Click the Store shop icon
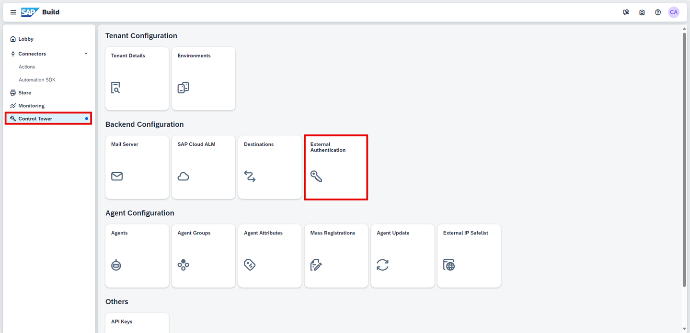This screenshot has width=690, height=333. tap(13, 93)
